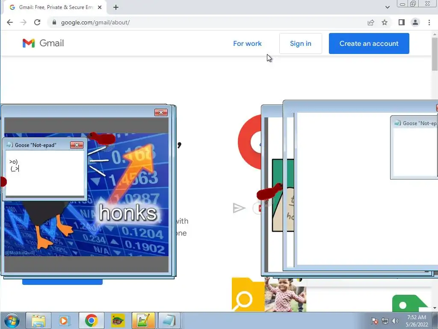View site information lock icon
The width and height of the screenshot is (438, 329).
click(54, 22)
